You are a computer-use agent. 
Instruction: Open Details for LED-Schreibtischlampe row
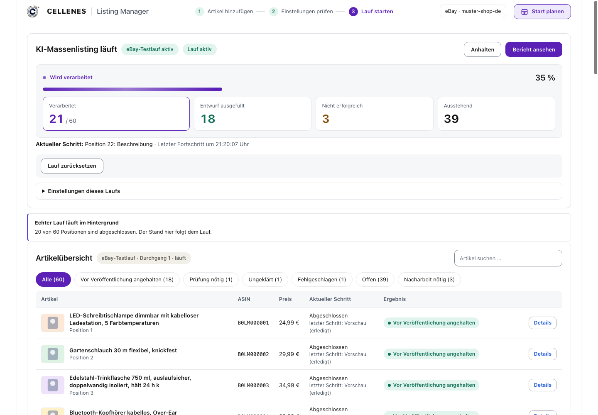tap(542, 323)
